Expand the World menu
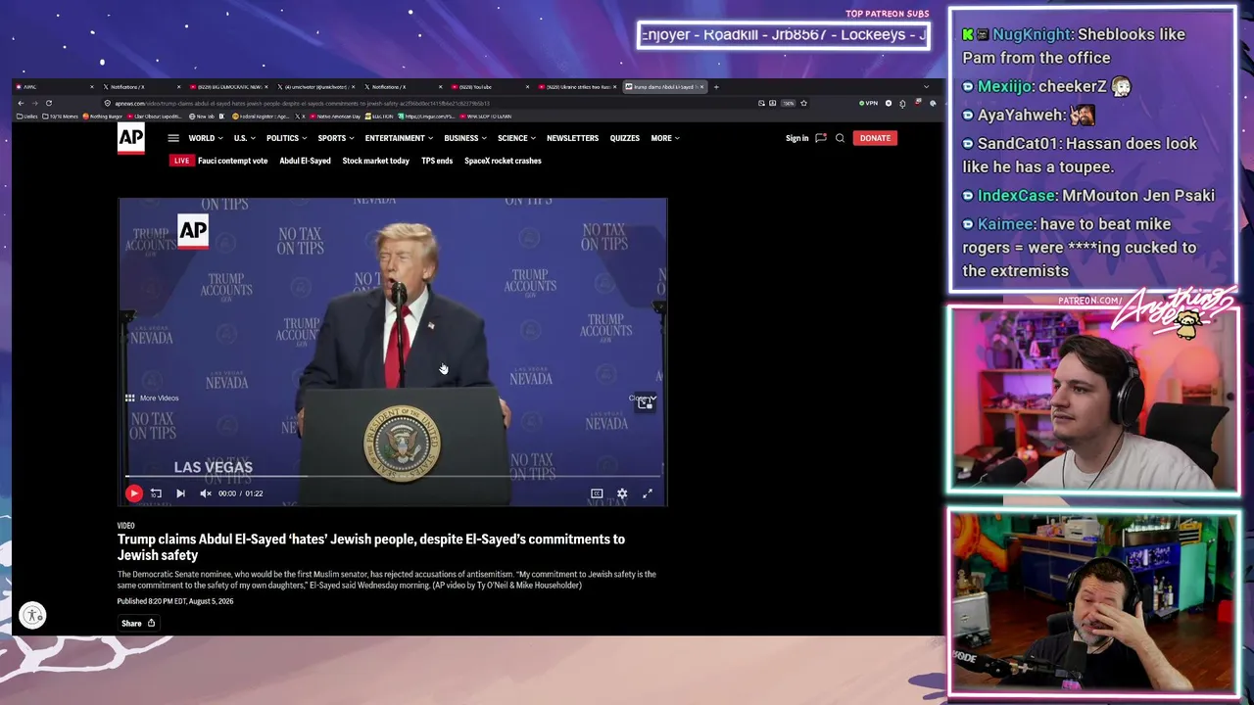 pos(206,138)
